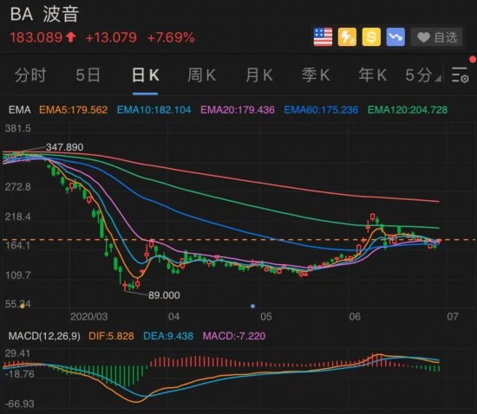The height and width of the screenshot is (414, 477).
Task: Select the 5日 five-day tab
Action: pyautogui.click(x=88, y=75)
